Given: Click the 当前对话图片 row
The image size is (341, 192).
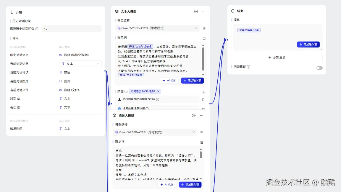Looking at the screenshot, I should click(56, 81).
